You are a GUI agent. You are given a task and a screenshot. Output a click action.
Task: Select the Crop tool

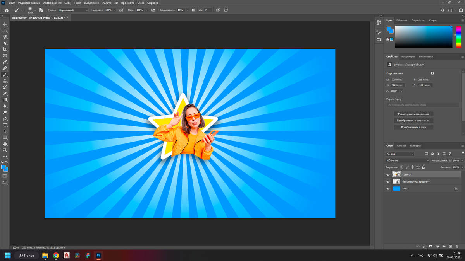(x=5, y=49)
